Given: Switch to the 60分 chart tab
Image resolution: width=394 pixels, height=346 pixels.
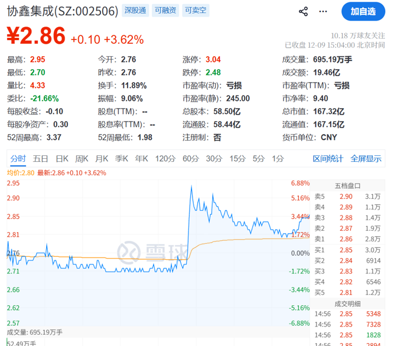Looking at the screenshot, I should 190,159.
